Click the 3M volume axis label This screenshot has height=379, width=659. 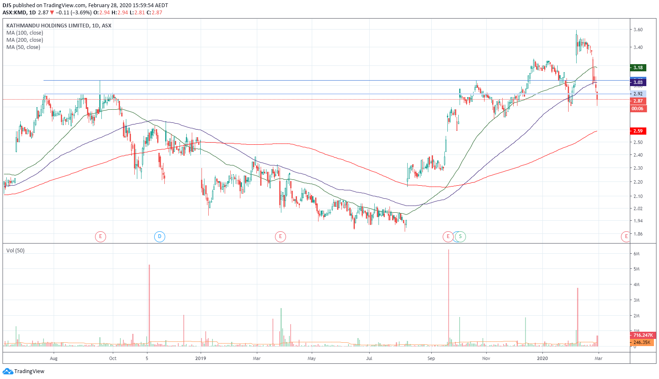(x=636, y=300)
